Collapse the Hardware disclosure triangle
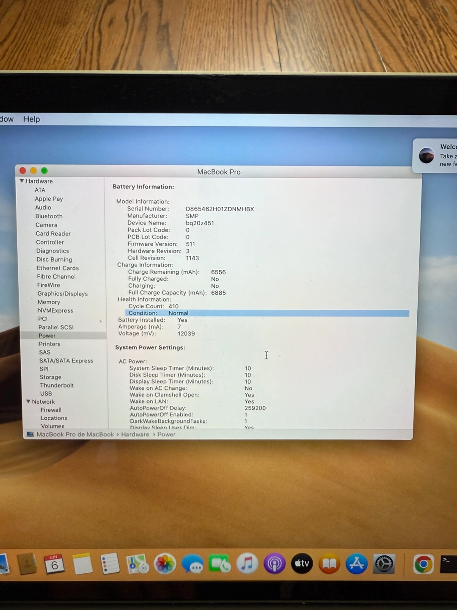The height and width of the screenshot is (610, 457). [x=22, y=181]
